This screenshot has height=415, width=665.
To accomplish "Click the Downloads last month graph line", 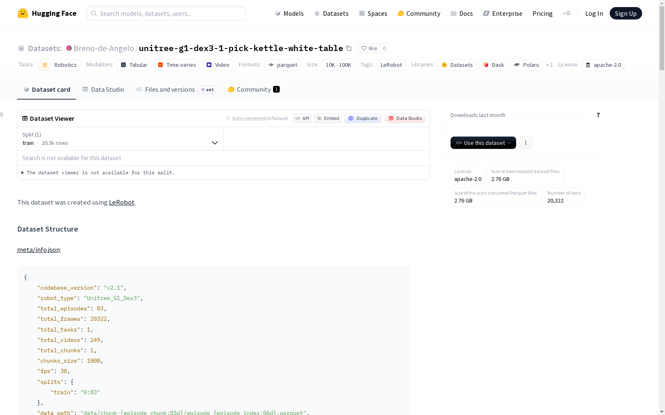I will (x=551, y=116).
